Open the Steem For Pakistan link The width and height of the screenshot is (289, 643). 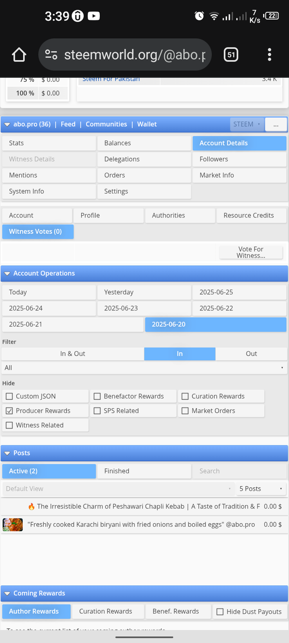click(x=111, y=79)
